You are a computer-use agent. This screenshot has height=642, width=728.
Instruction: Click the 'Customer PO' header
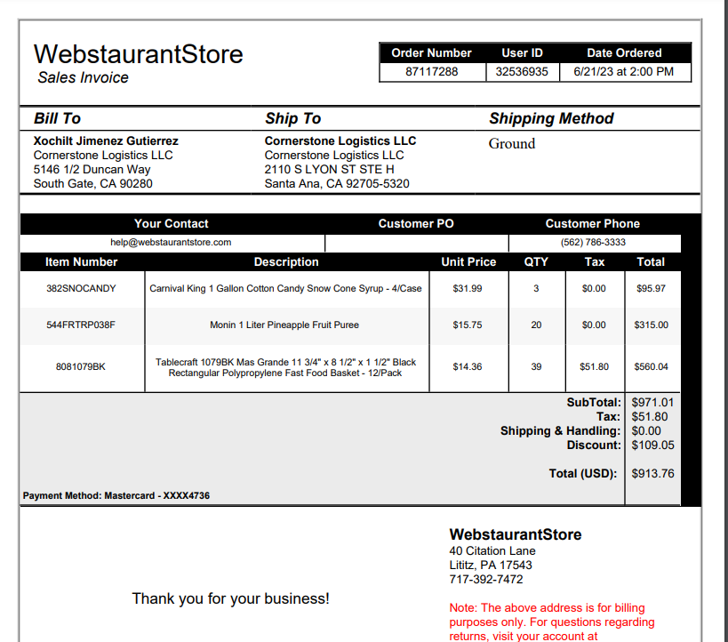[416, 223]
